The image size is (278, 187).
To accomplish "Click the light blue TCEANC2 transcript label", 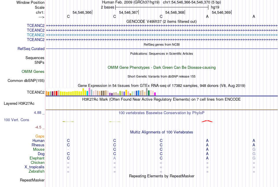I will point(36,35).
